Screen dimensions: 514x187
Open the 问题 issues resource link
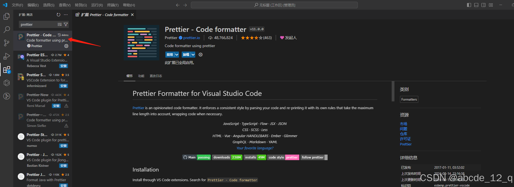pos(404,129)
